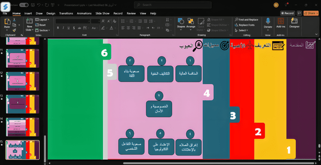Toggle Underline formatting
The height and width of the screenshot is (165, 321).
(x=69, y=28)
